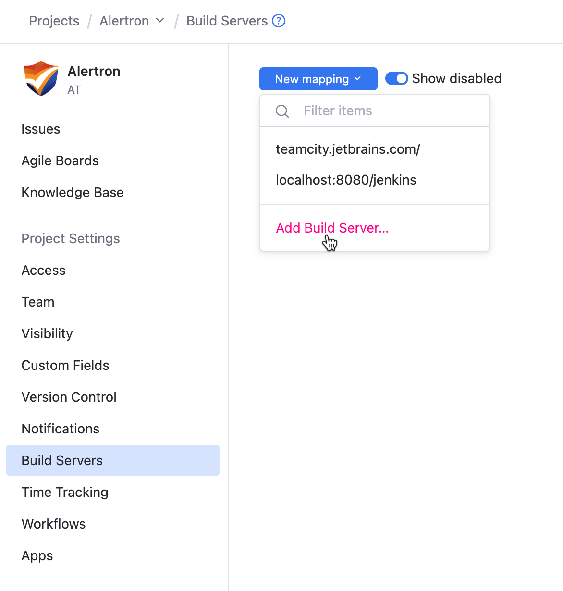
Task: Open the Build Servers help icon
Action: pos(279,21)
